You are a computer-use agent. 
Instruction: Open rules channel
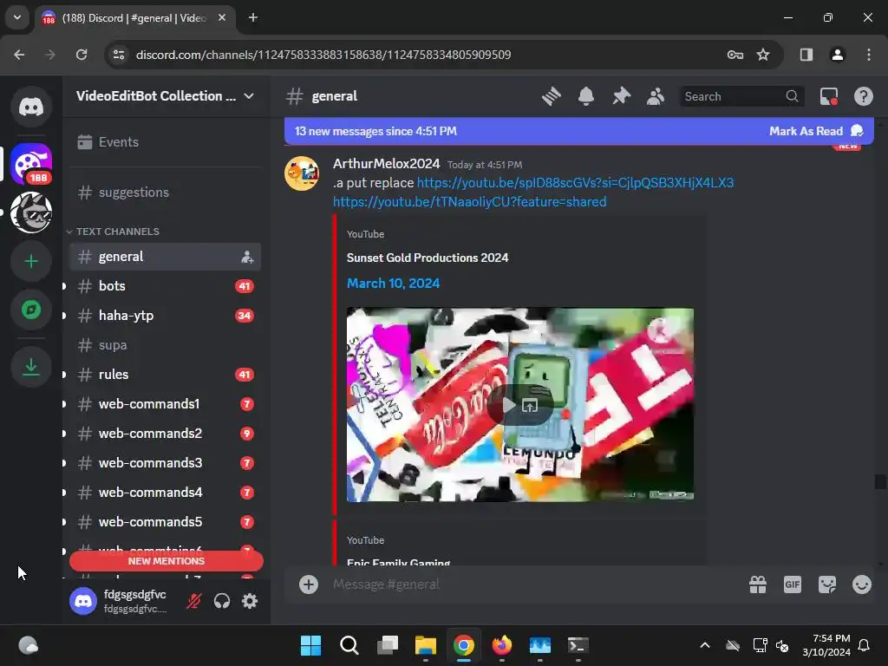(x=164, y=375)
